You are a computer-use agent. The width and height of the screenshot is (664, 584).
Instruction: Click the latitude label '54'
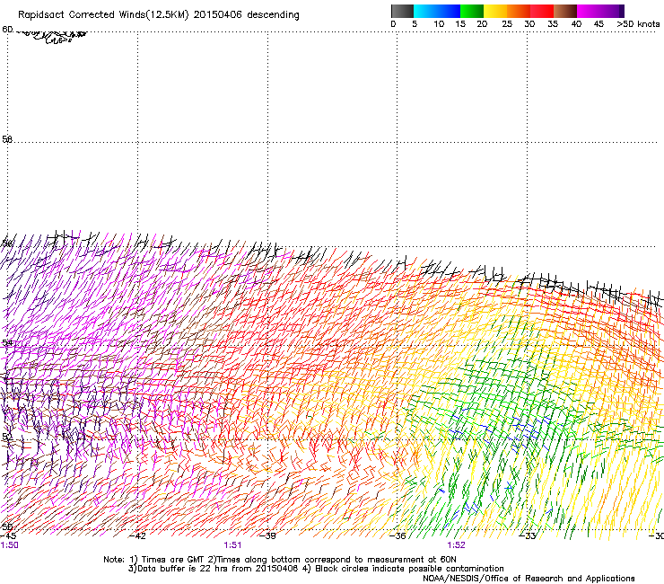tap(7, 342)
